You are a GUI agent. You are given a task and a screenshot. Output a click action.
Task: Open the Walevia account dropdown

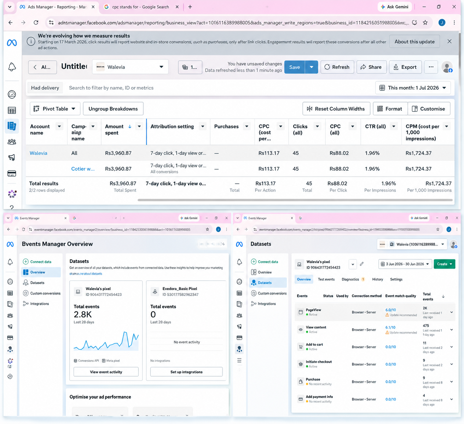pos(130,67)
